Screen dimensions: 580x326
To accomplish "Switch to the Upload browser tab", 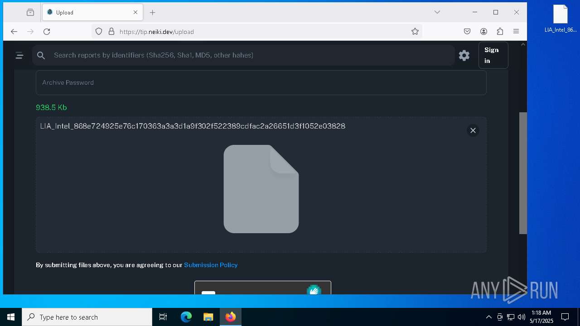I will click(92, 12).
